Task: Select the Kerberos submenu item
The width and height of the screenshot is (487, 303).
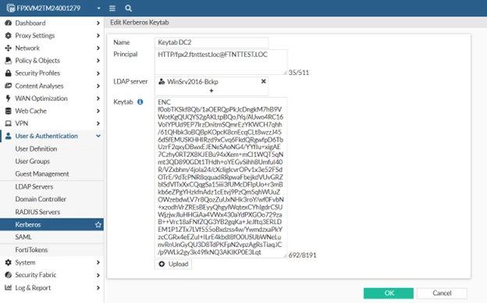Action: (52, 224)
